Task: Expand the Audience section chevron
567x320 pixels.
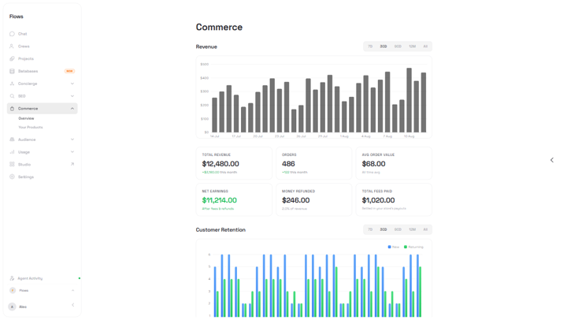Action: coord(72,140)
